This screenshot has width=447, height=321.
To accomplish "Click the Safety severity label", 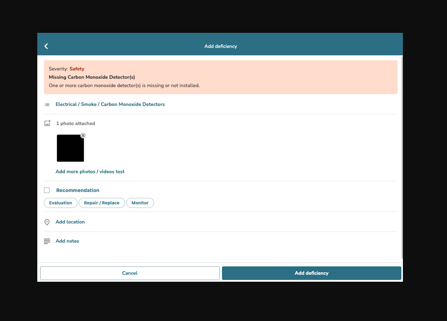I will click(x=77, y=69).
